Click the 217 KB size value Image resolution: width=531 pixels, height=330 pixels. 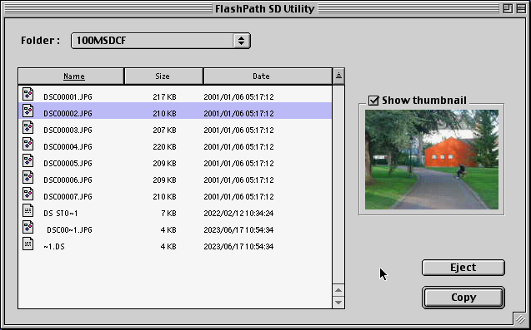(x=164, y=97)
